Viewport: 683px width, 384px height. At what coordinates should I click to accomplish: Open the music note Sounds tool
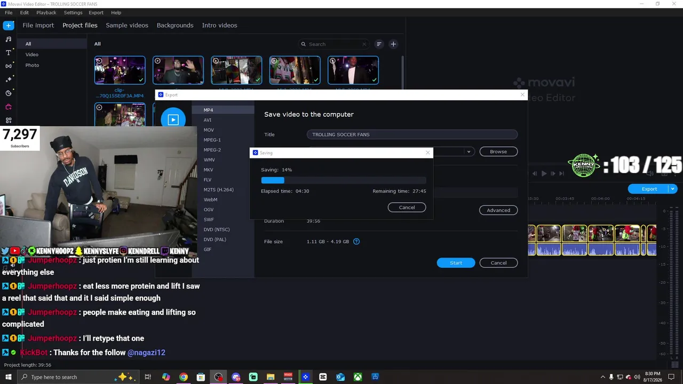[x=9, y=39]
